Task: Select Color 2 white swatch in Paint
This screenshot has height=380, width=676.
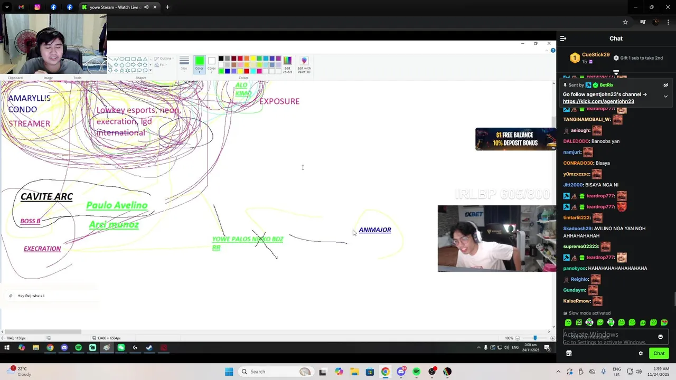Action: coord(211,63)
